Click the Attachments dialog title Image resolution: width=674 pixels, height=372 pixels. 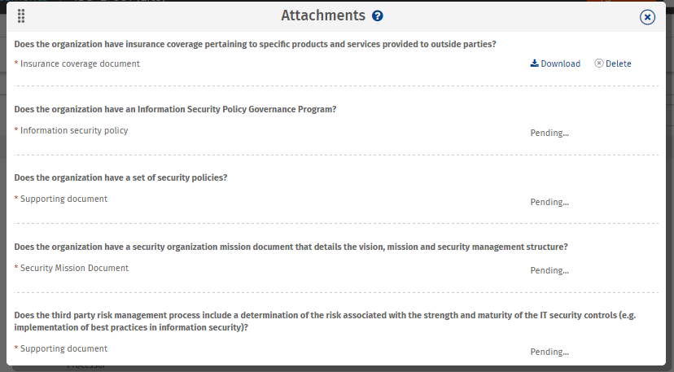click(322, 15)
